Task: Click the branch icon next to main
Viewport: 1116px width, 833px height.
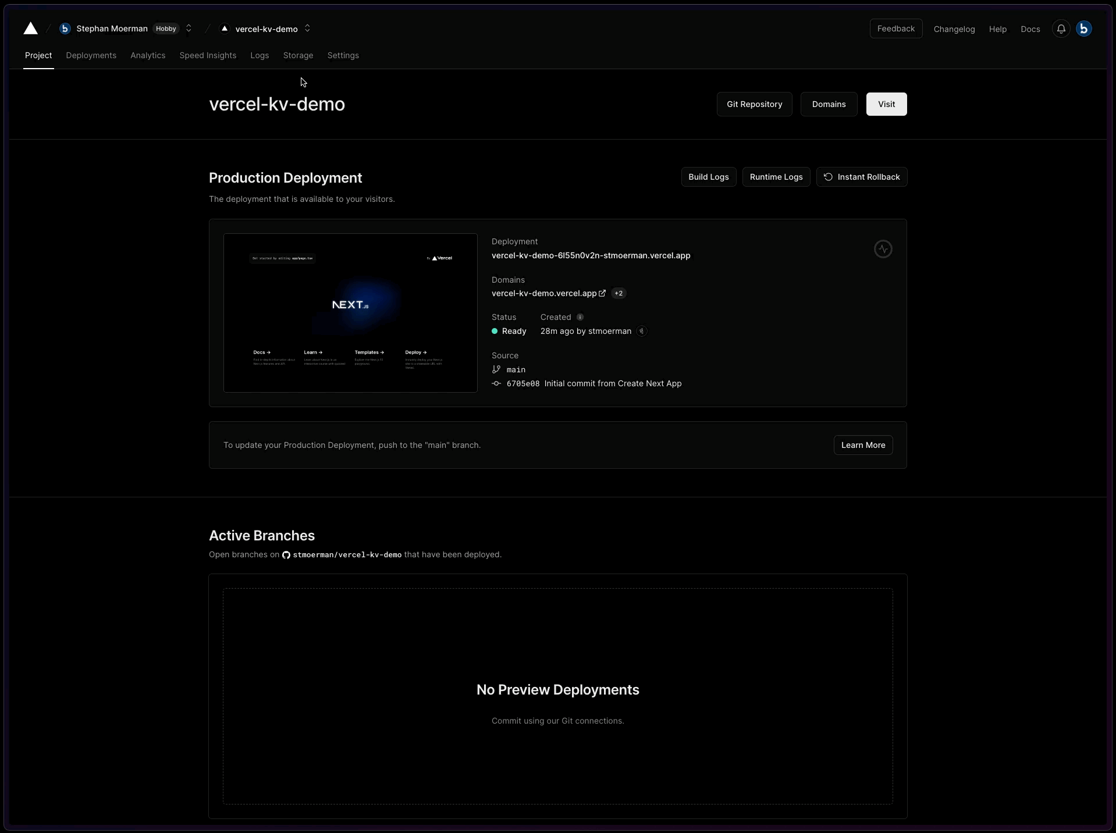Action: (x=496, y=369)
